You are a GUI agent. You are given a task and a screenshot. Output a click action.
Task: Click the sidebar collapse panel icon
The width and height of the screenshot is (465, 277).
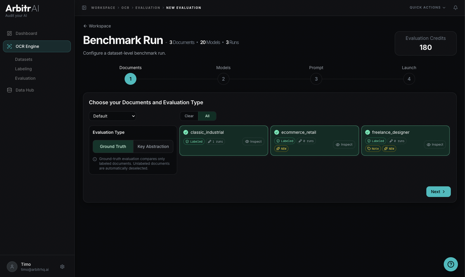pos(84,8)
